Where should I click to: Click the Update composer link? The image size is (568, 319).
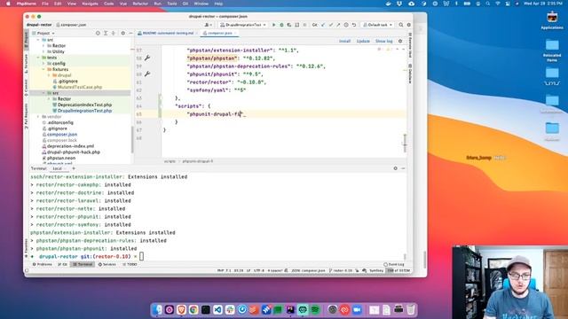tap(363, 42)
